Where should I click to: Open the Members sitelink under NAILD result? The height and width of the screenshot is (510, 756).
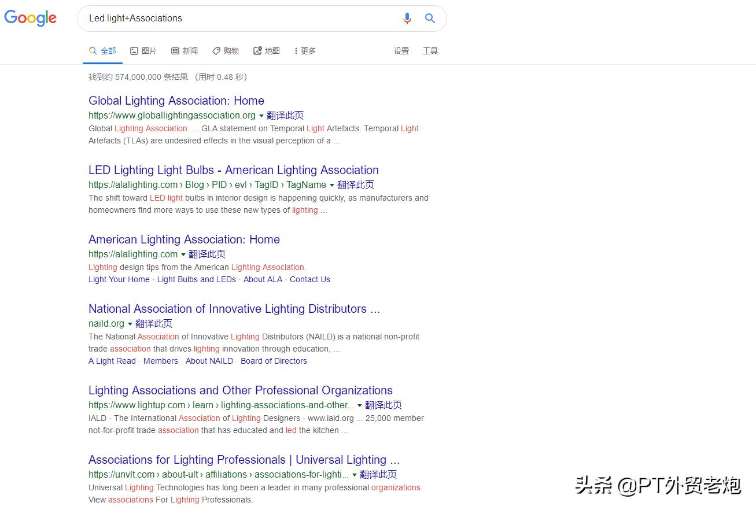pos(160,361)
